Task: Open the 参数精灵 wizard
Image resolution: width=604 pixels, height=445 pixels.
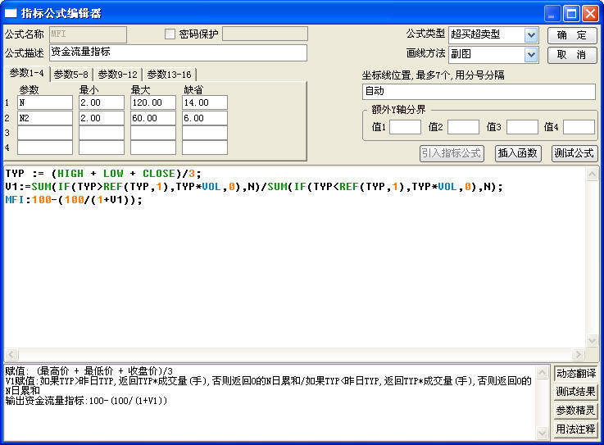Action: click(576, 410)
